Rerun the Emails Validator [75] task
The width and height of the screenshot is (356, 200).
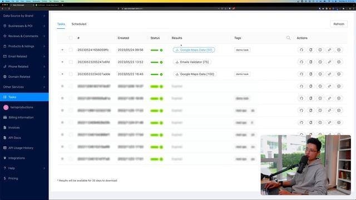[301, 62]
